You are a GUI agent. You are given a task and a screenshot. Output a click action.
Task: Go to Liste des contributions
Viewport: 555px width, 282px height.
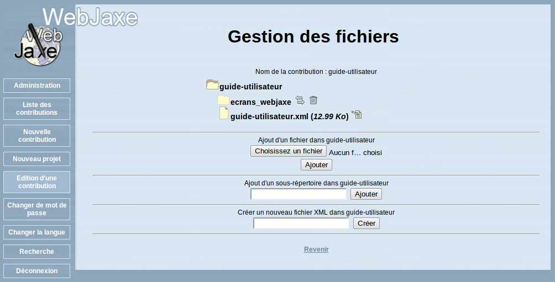37,109
